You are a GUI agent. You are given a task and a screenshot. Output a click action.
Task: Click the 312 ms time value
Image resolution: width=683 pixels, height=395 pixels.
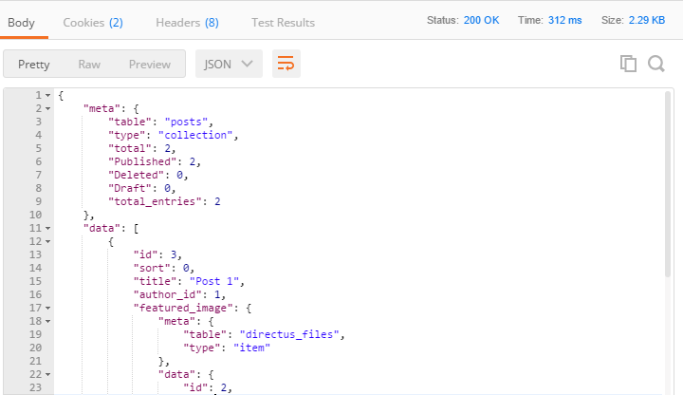[565, 20]
